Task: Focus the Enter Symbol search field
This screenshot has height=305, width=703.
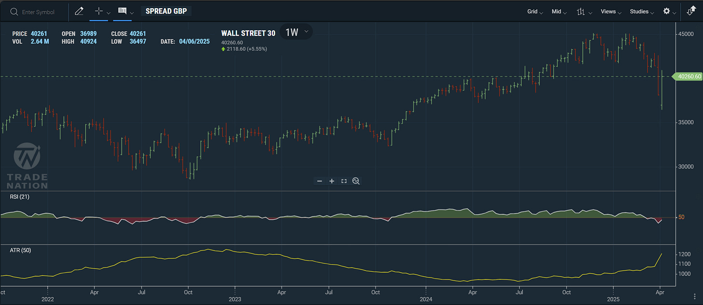Action: (39, 12)
